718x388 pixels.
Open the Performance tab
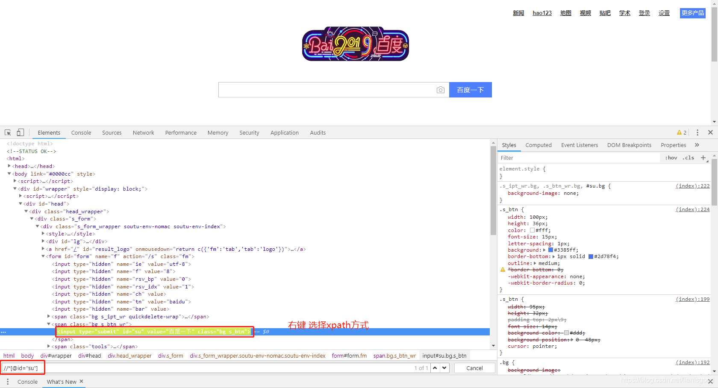click(x=181, y=132)
